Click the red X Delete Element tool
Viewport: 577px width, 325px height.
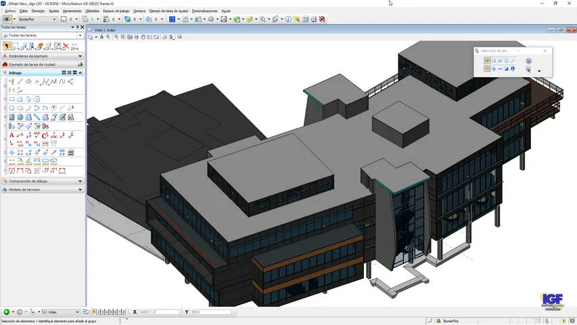click(66, 46)
